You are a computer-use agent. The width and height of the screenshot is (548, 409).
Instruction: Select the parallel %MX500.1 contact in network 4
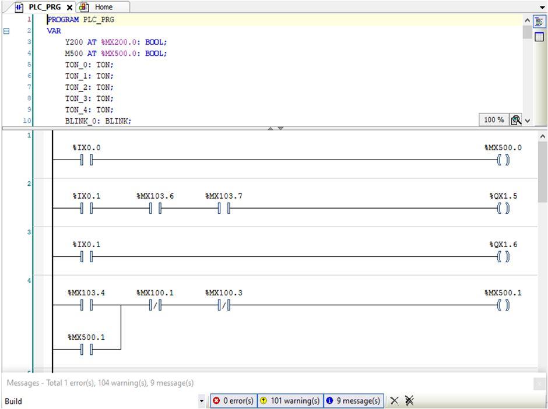point(86,349)
